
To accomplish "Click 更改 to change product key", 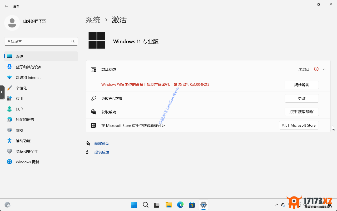I will (x=302, y=98).
